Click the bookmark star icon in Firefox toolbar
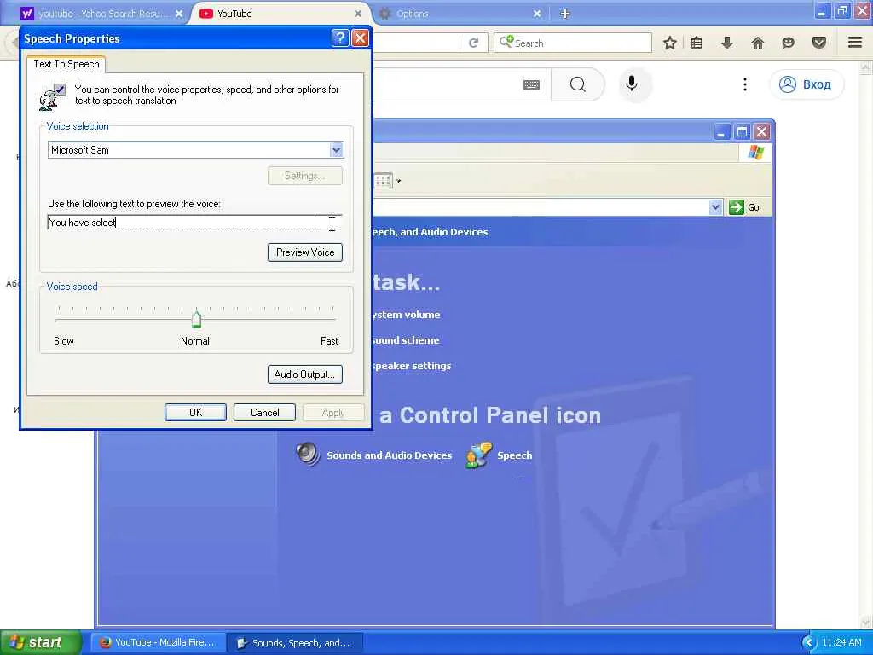The image size is (873, 655). [x=670, y=43]
